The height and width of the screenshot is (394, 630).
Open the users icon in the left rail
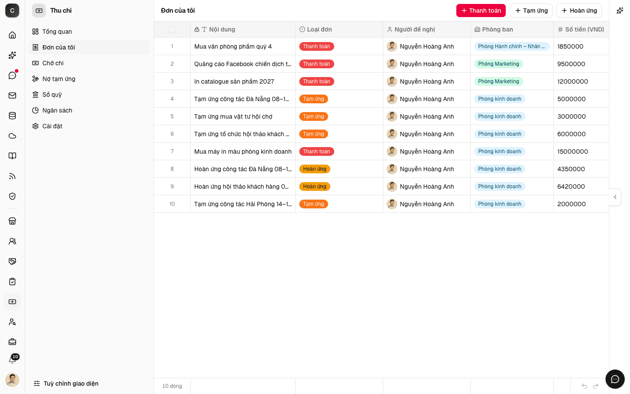[x=12, y=241]
